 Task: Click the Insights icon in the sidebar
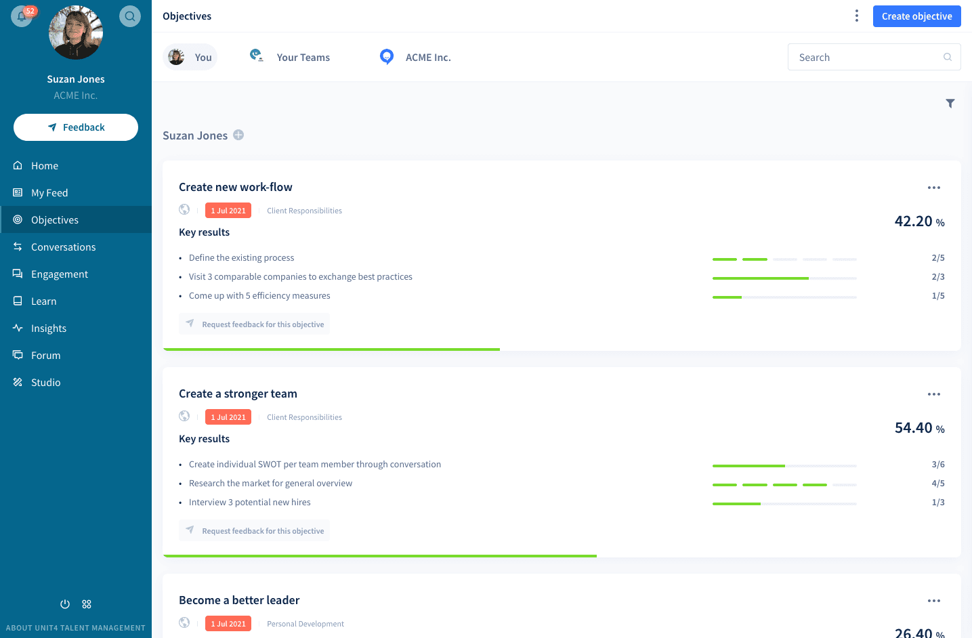coord(18,328)
